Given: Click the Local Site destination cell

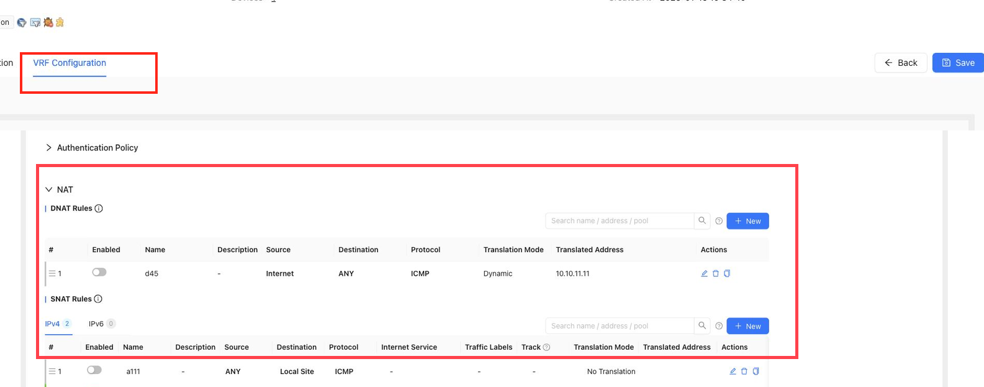Looking at the screenshot, I should click(x=297, y=372).
